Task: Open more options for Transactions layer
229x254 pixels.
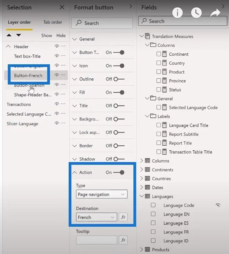Action: 63,104
